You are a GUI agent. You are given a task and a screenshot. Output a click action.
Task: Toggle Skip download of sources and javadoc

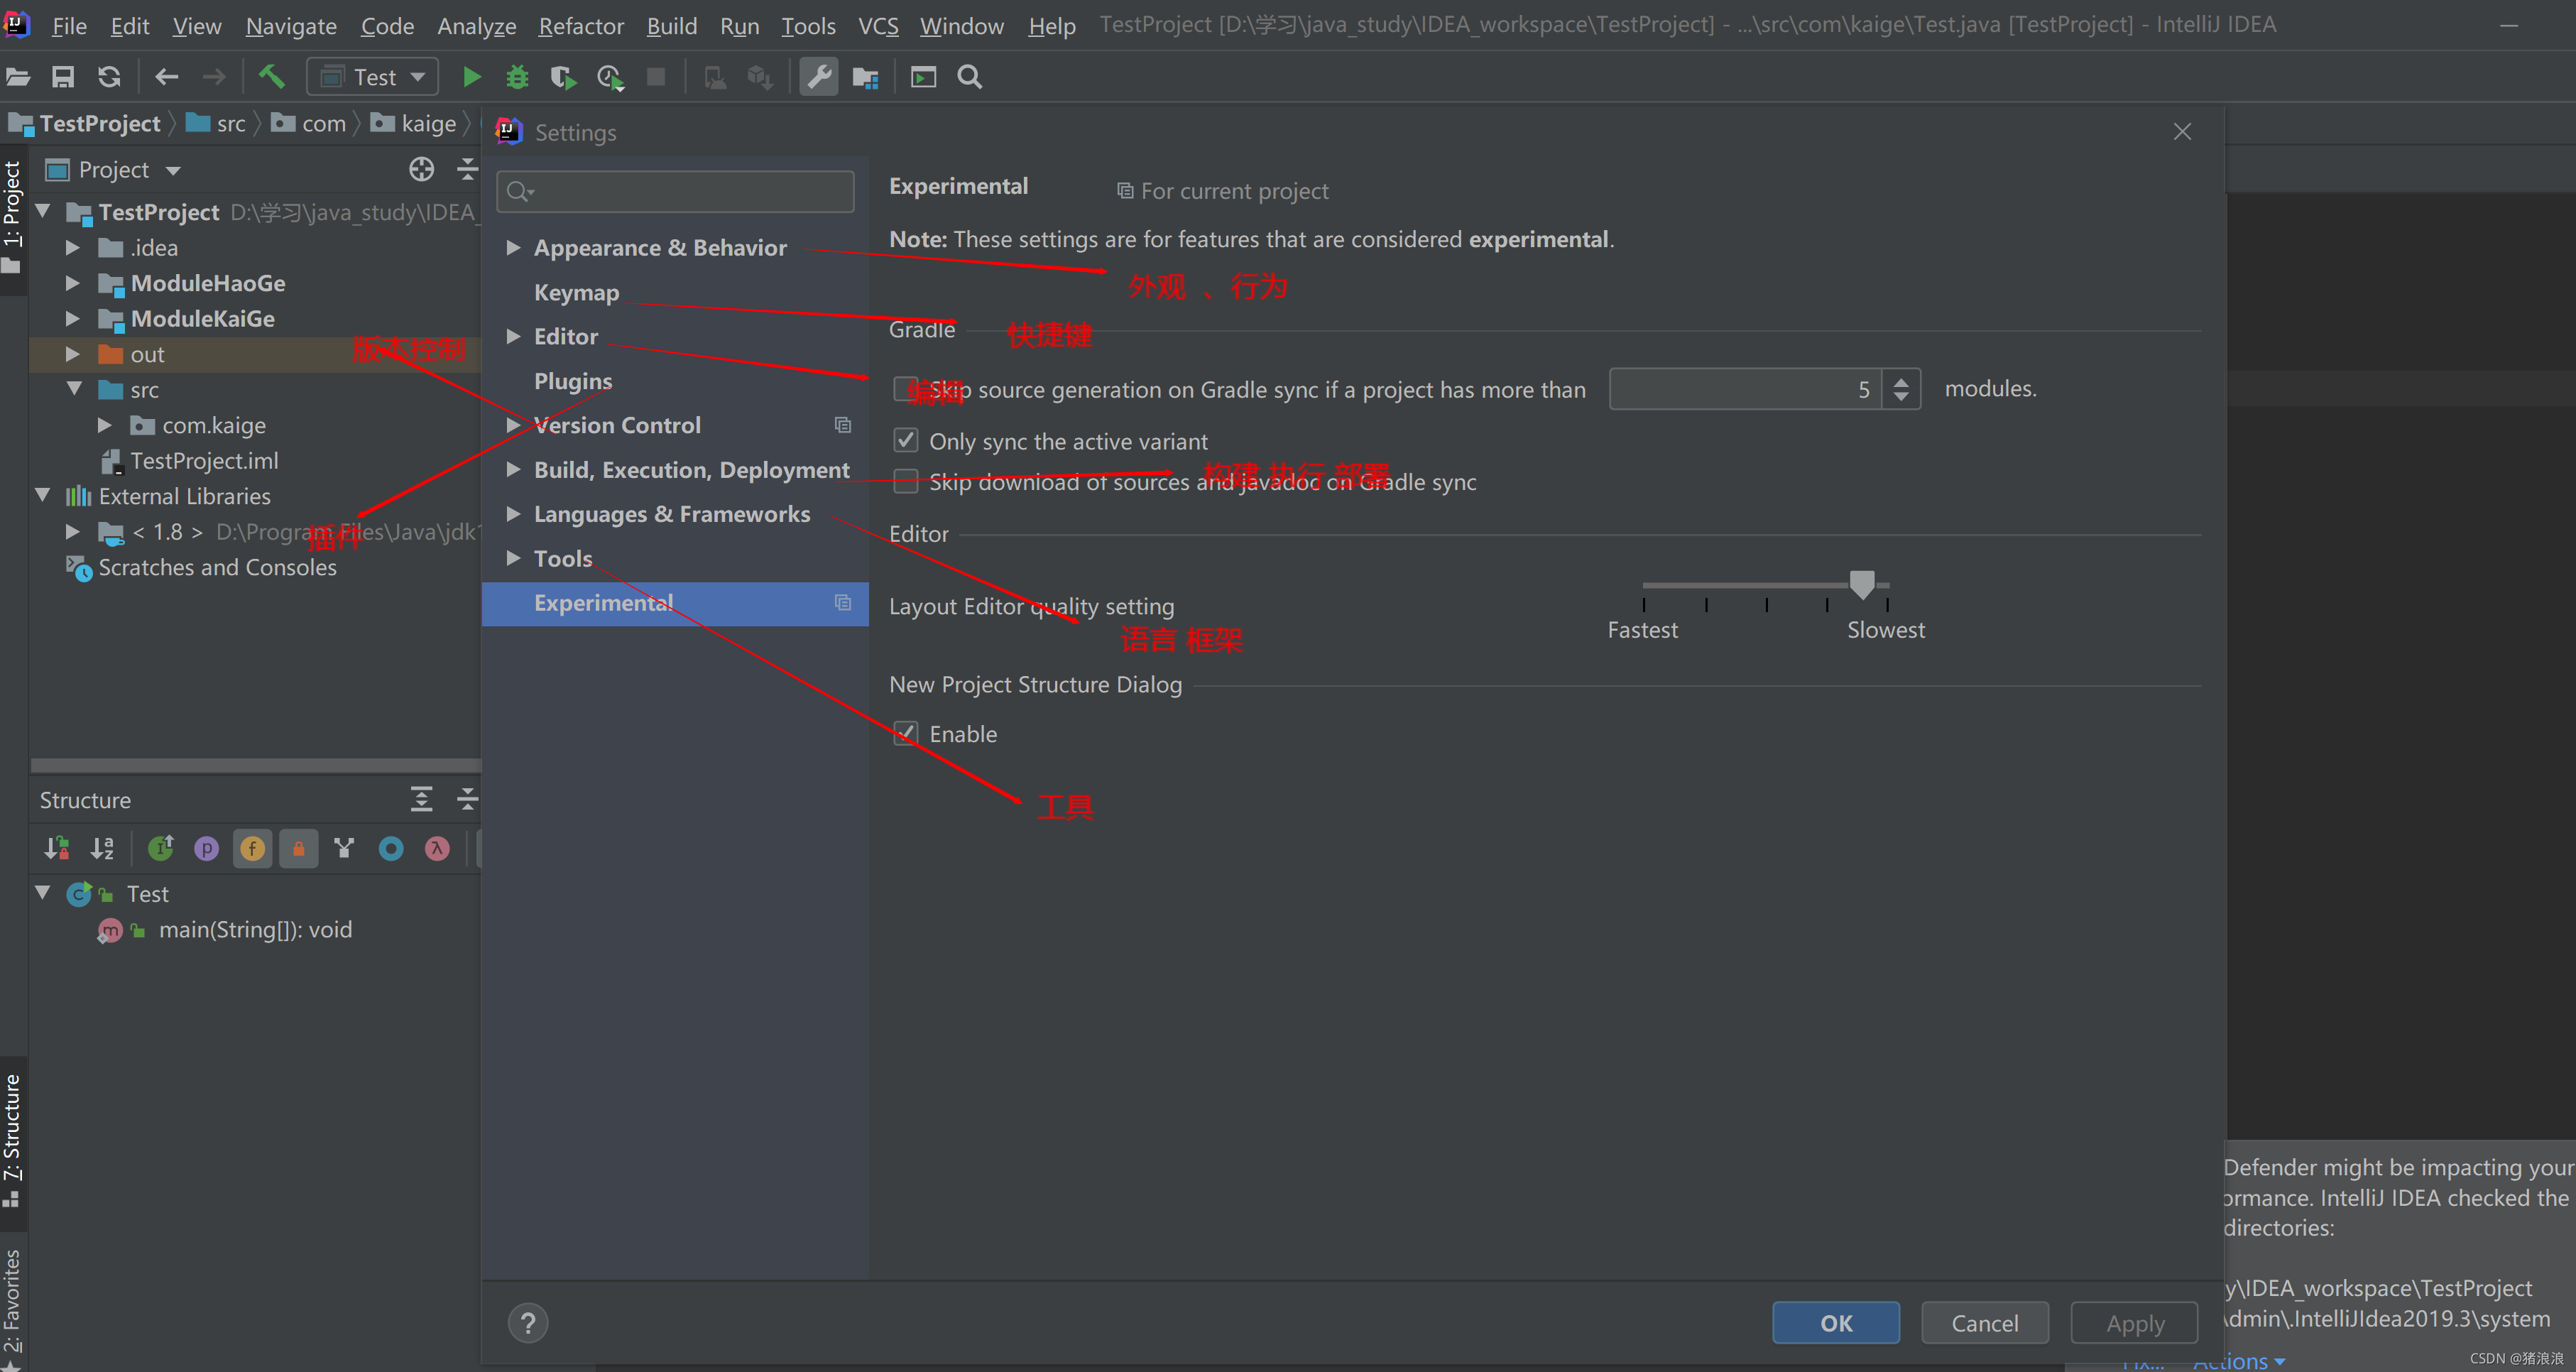[905, 481]
